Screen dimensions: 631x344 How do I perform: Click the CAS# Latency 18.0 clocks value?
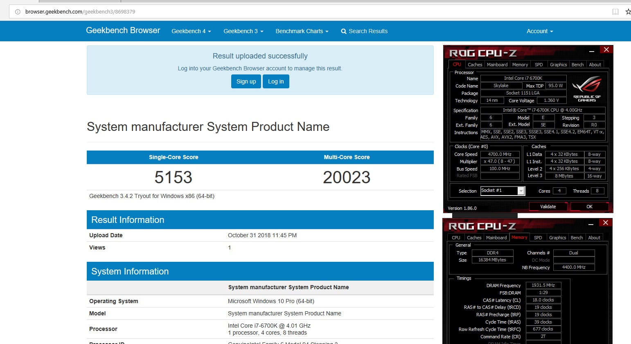(x=543, y=300)
